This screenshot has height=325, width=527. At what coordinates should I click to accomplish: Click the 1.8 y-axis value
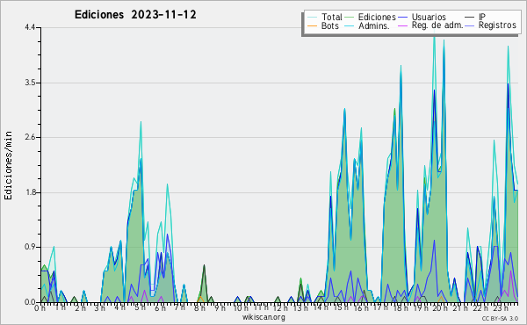(30, 192)
